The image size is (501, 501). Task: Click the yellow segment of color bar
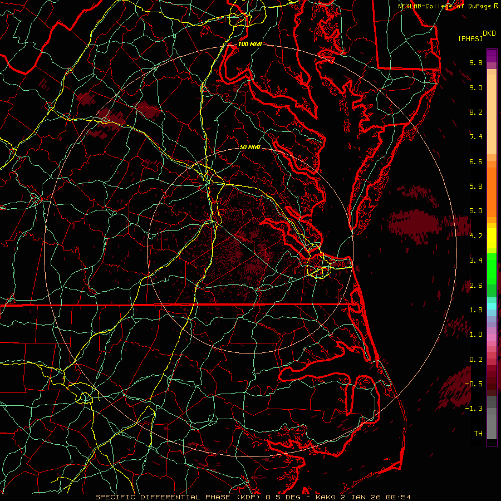click(x=492, y=238)
